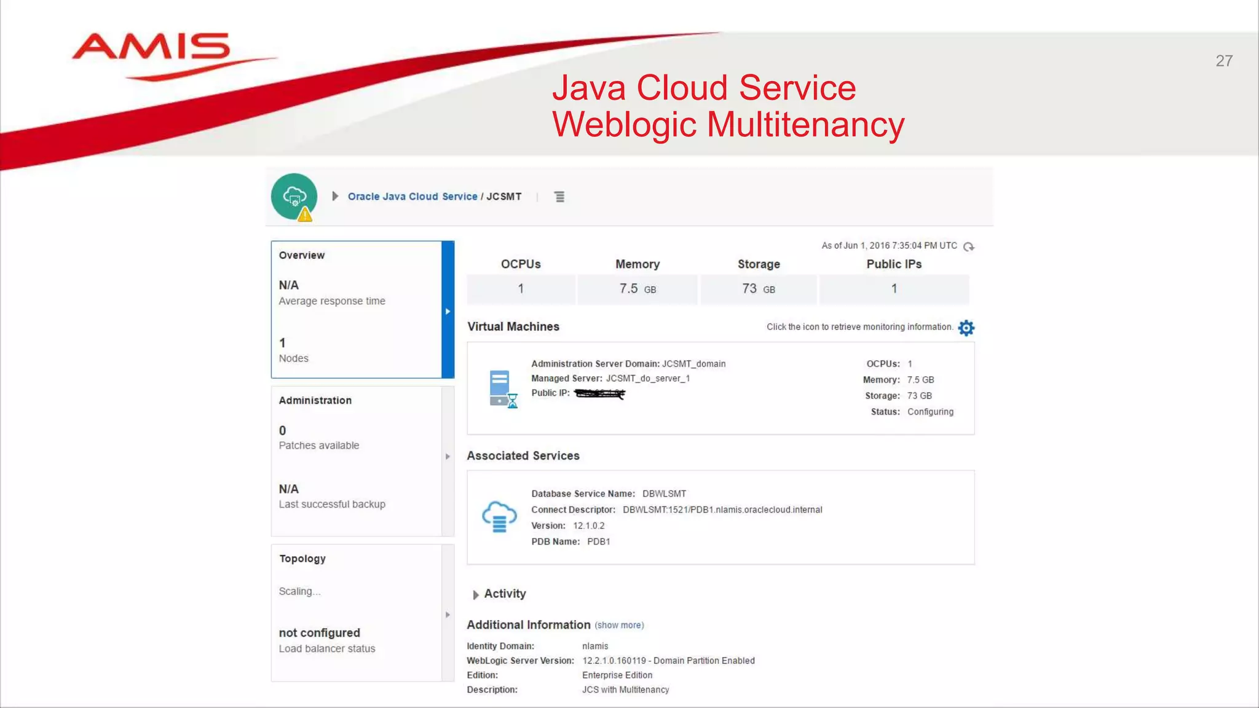Screen dimensions: 1259x708
Task: Expand the Administration tile arrow
Action: pos(448,457)
